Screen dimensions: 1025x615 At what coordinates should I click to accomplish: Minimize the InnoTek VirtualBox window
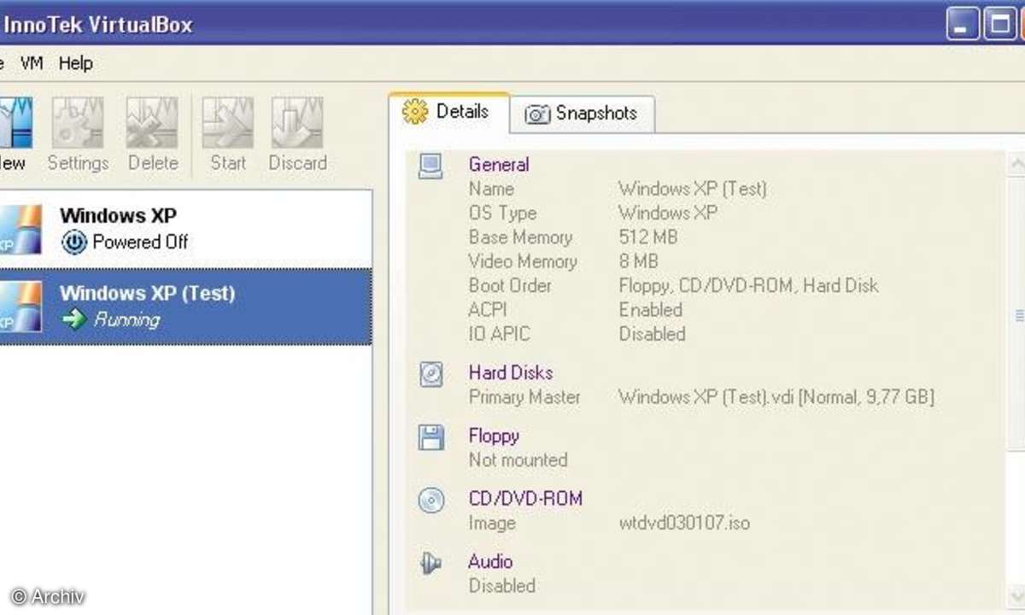[963, 23]
